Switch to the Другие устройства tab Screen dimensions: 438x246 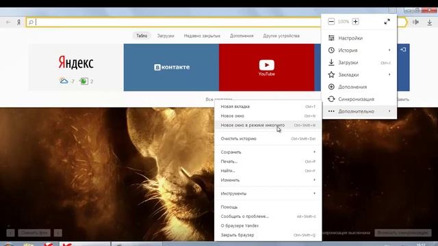(x=281, y=36)
